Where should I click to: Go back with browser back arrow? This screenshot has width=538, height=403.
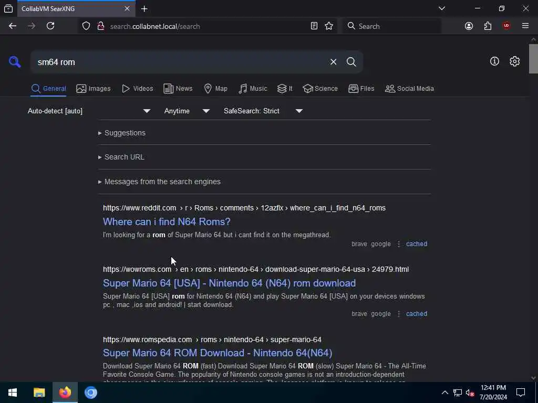click(13, 26)
